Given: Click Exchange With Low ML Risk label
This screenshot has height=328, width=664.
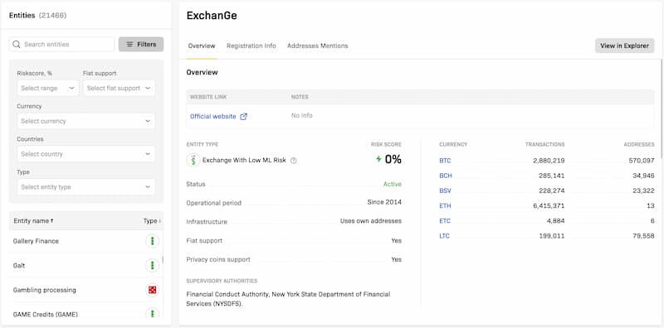Looking at the screenshot, I should pyautogui.click(x=244, y=161).
